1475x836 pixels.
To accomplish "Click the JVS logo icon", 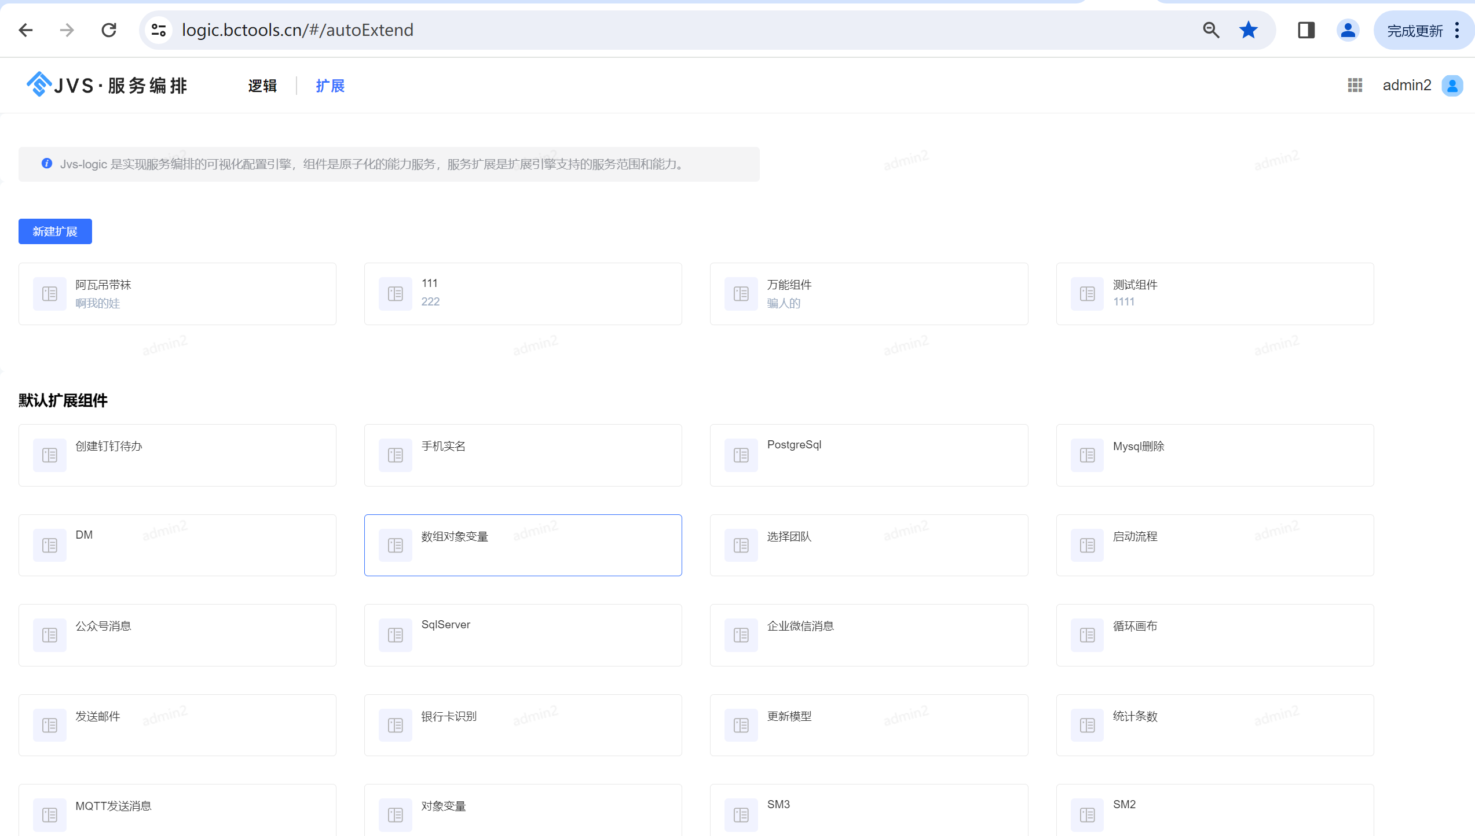I will tap(39, 85).
